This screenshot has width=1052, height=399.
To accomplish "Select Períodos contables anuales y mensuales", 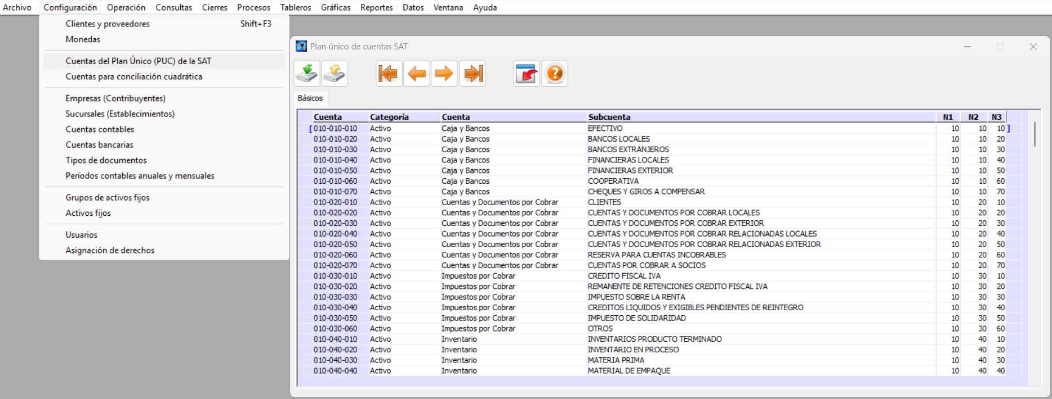I will pyautogui.click(x=140, y=176).
